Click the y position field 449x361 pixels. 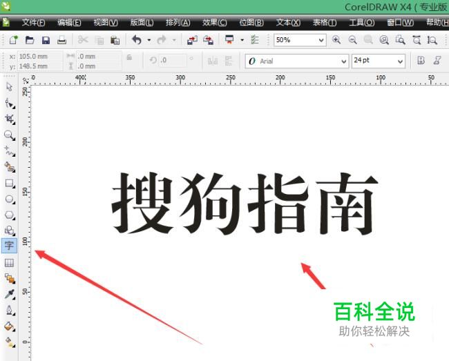tap(40, 66)
